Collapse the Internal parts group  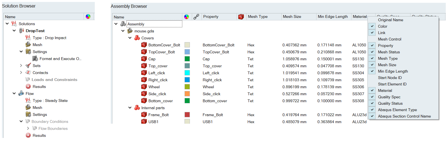[x=130, y=108]
